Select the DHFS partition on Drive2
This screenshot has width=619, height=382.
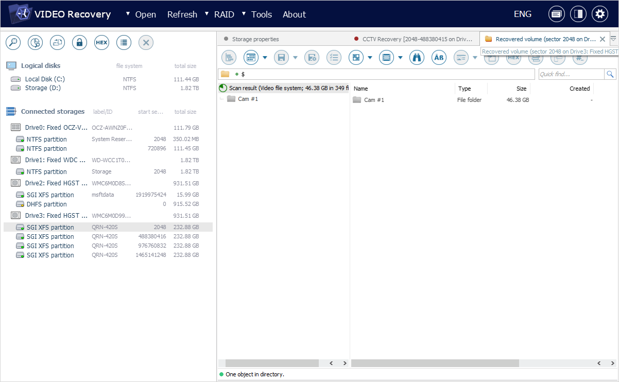click(46, 204)
